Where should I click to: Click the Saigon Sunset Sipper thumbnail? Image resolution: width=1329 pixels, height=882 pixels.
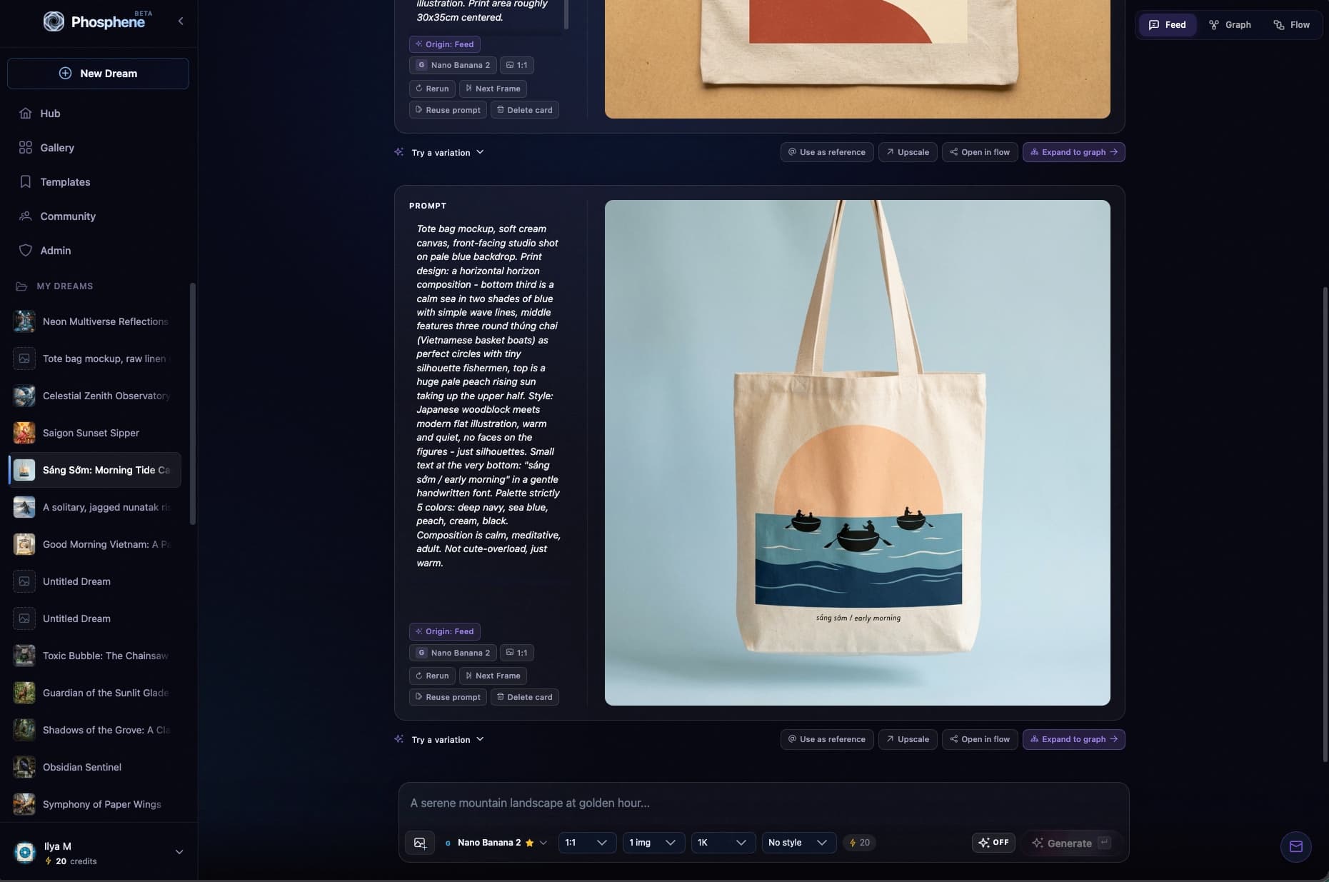(24, 433)
